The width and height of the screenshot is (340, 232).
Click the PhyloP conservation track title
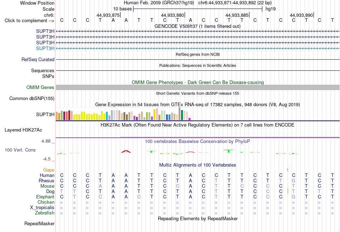pos(198,142)
